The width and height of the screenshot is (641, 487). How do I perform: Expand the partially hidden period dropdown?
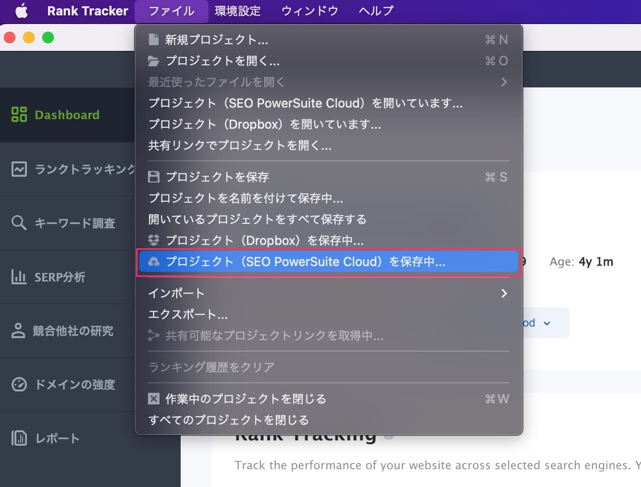point(546,323)
